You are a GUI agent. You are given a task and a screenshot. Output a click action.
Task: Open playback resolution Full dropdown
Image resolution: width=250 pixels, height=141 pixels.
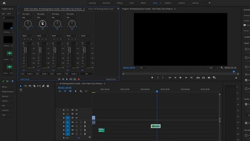[214, 68]
